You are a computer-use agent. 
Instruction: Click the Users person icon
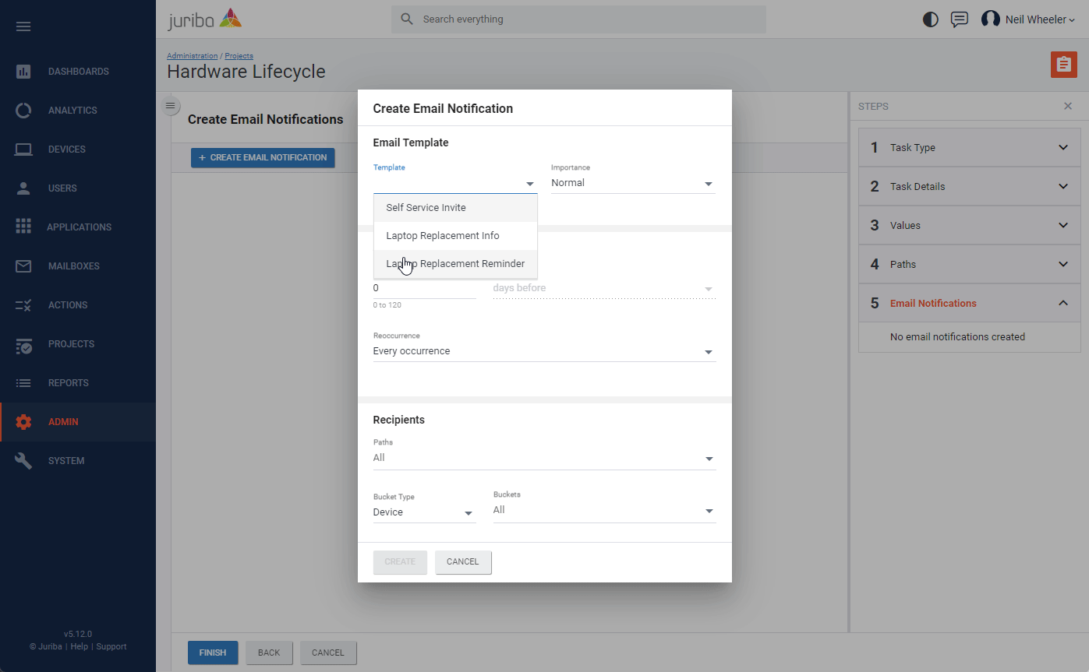click(23, 188)
